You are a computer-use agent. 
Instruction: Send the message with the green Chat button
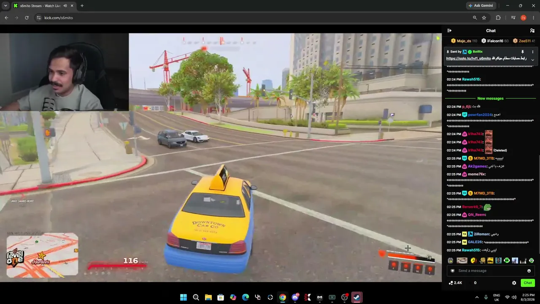(528, 283)
